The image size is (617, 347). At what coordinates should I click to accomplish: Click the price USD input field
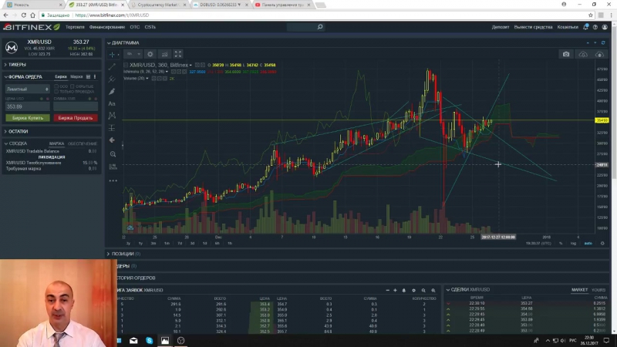pyautogui.click(x=28, y=106)
